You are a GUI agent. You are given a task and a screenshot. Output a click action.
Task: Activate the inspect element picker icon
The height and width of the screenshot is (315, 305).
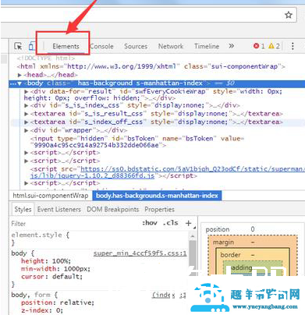click(18, 46)
